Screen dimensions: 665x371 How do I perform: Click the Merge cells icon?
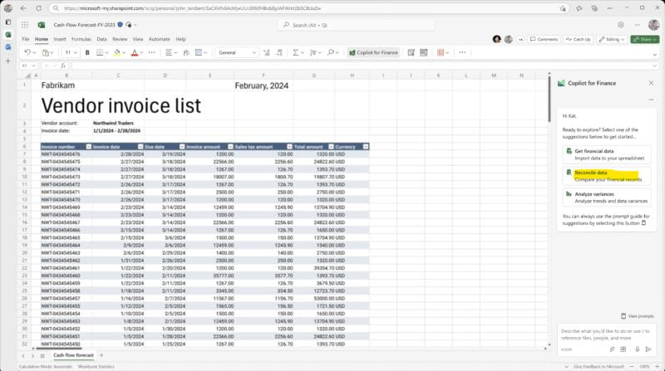click(x=199, y=52)
